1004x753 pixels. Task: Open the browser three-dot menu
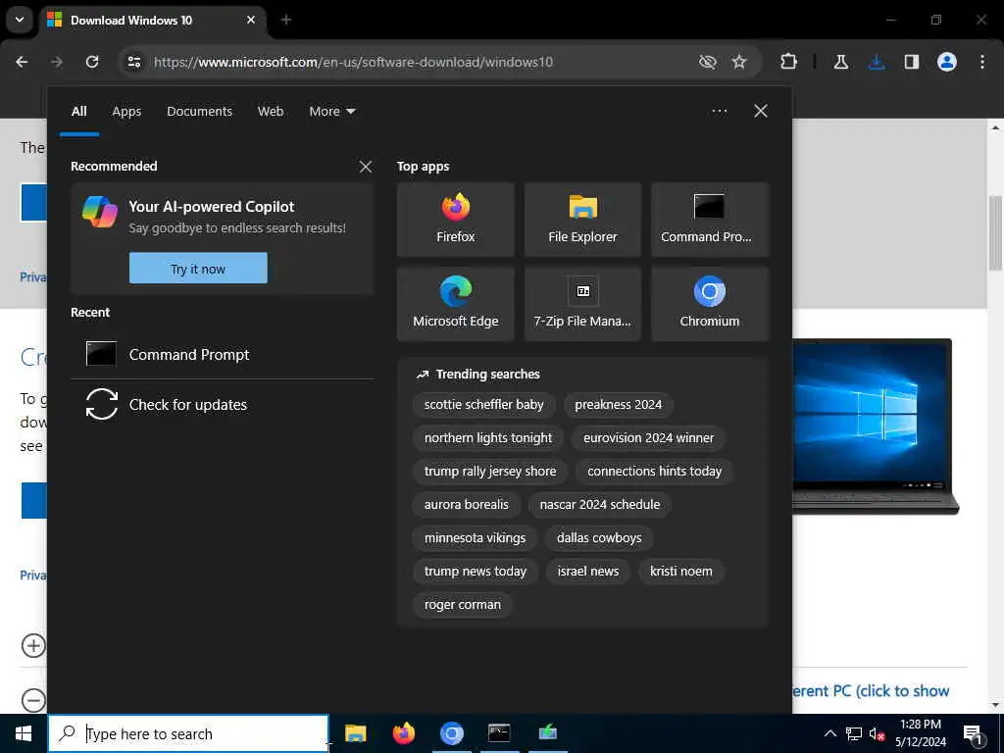982,62
